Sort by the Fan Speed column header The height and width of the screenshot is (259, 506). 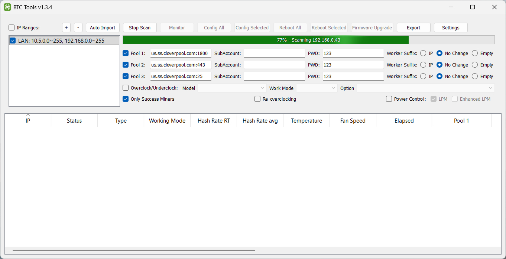353,121
